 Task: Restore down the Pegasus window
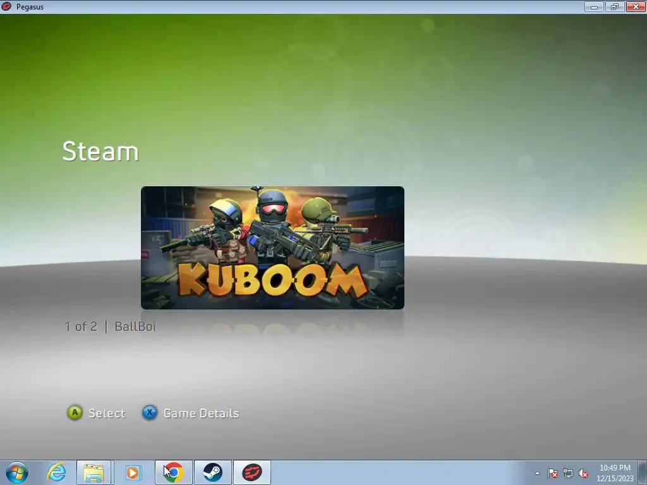(x=615, y=6)
